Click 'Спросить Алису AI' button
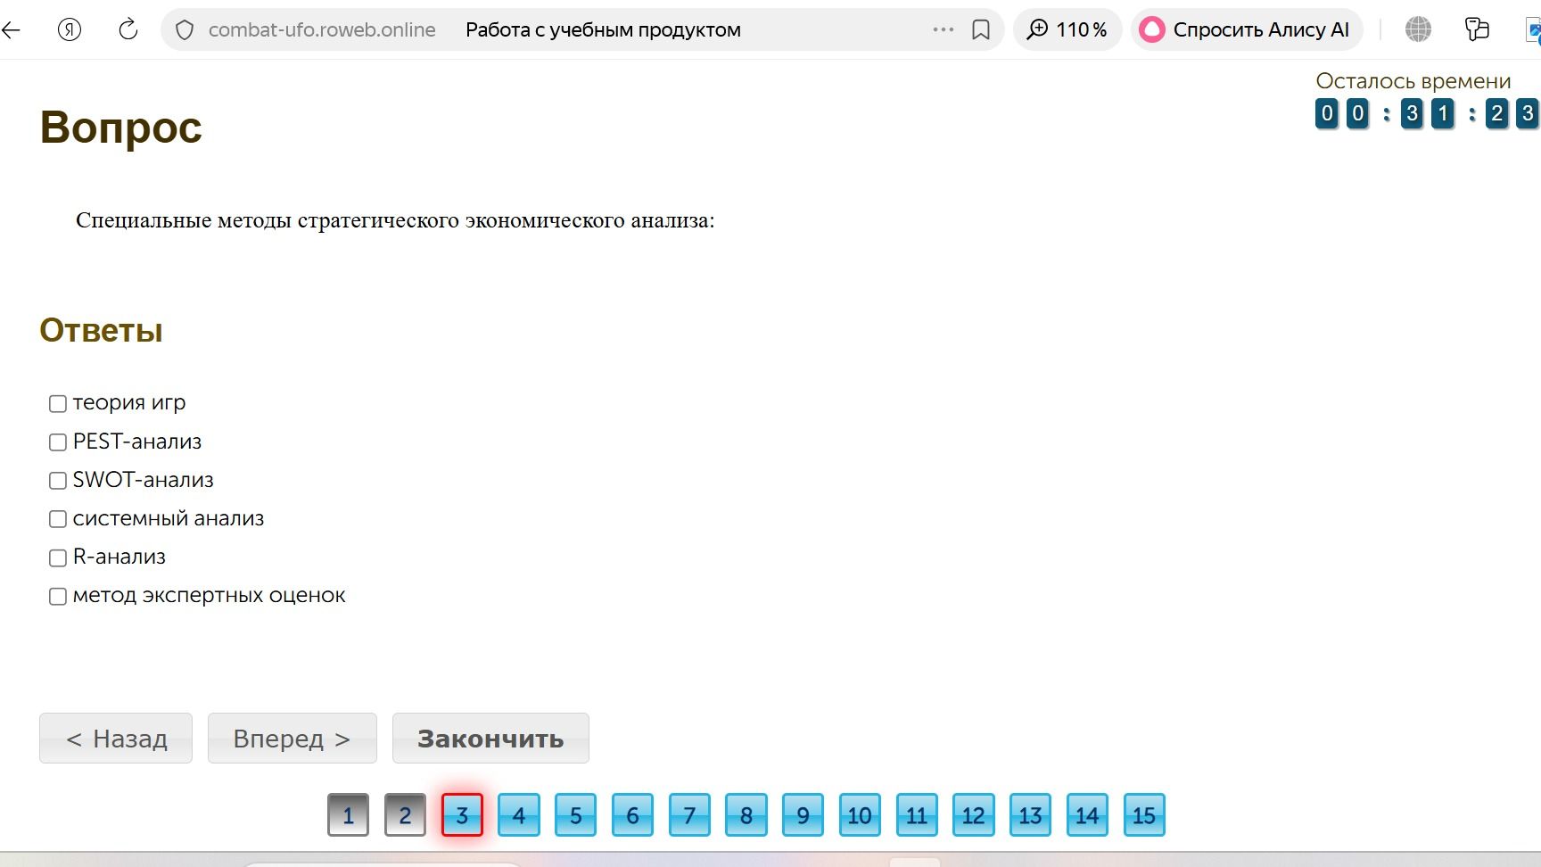The image size is (1541, 867). click(x=1246, y=29)
